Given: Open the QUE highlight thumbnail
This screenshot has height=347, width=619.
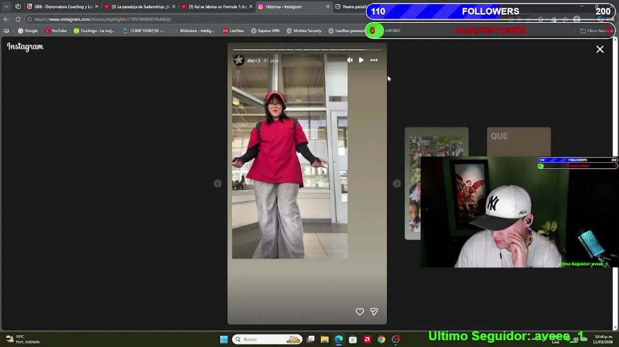Looking at the screenshot, I should [519, 142].
